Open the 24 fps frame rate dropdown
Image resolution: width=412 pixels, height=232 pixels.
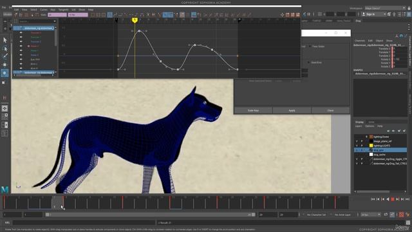pos(371,215)
